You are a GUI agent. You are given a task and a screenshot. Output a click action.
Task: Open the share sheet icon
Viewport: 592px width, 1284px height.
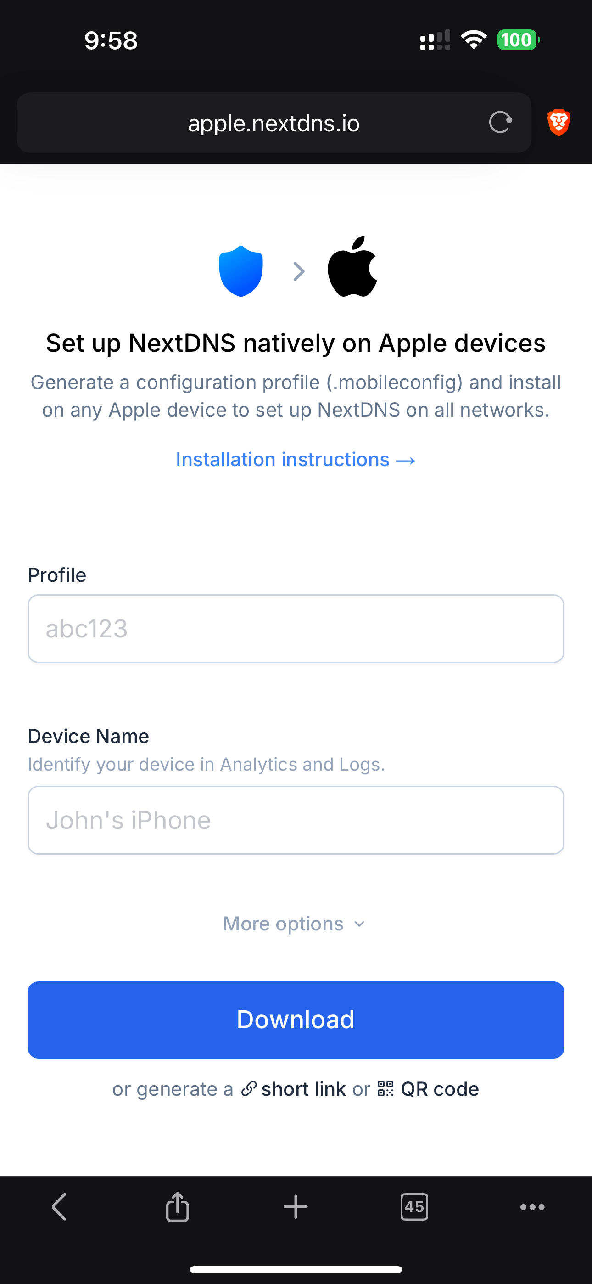tap(178, 1207)
